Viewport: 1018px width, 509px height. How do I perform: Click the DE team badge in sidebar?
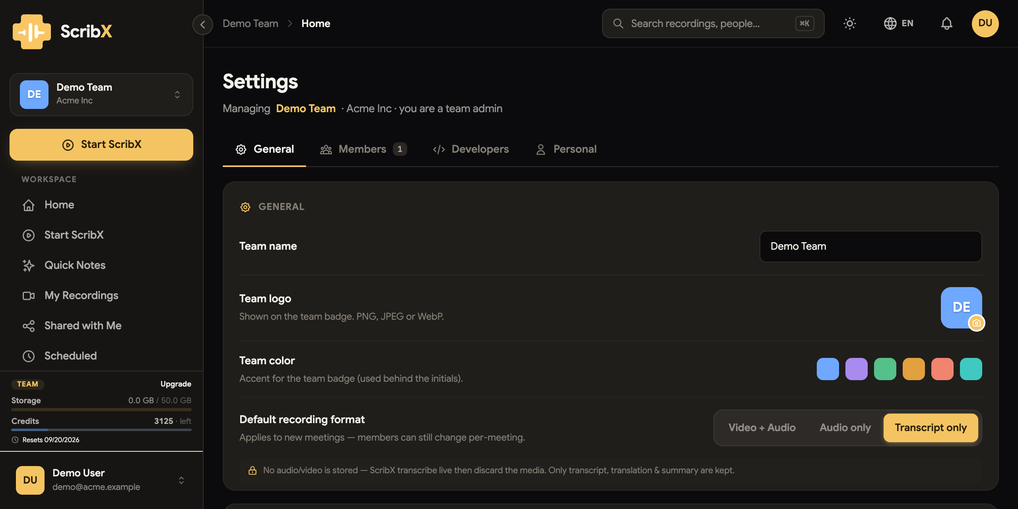34,94
